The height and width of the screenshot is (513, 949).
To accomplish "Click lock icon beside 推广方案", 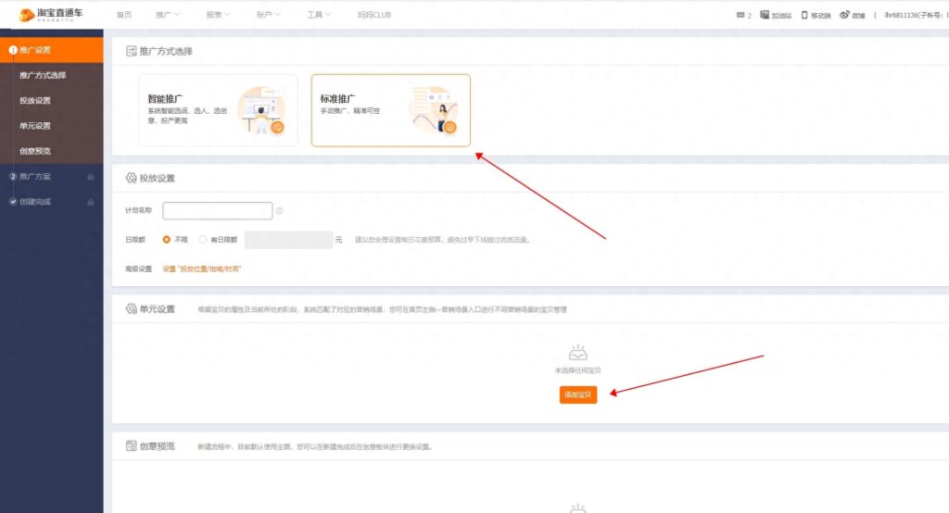I will tap(91, 177).
